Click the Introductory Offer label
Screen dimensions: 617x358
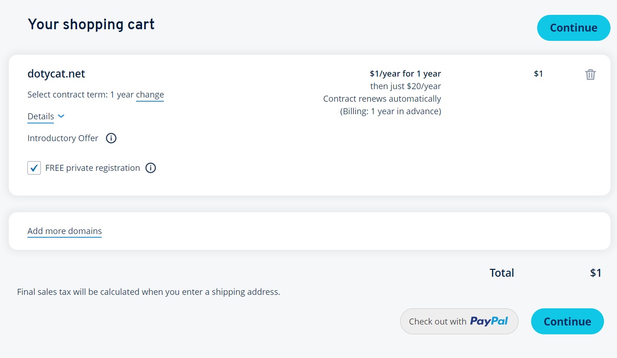pyautogui.click(x=63, y=138)
